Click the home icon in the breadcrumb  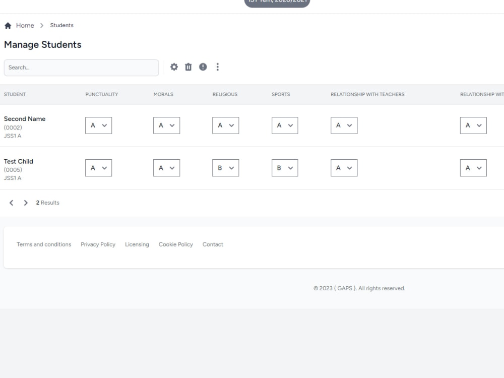[x=8, y=25]
